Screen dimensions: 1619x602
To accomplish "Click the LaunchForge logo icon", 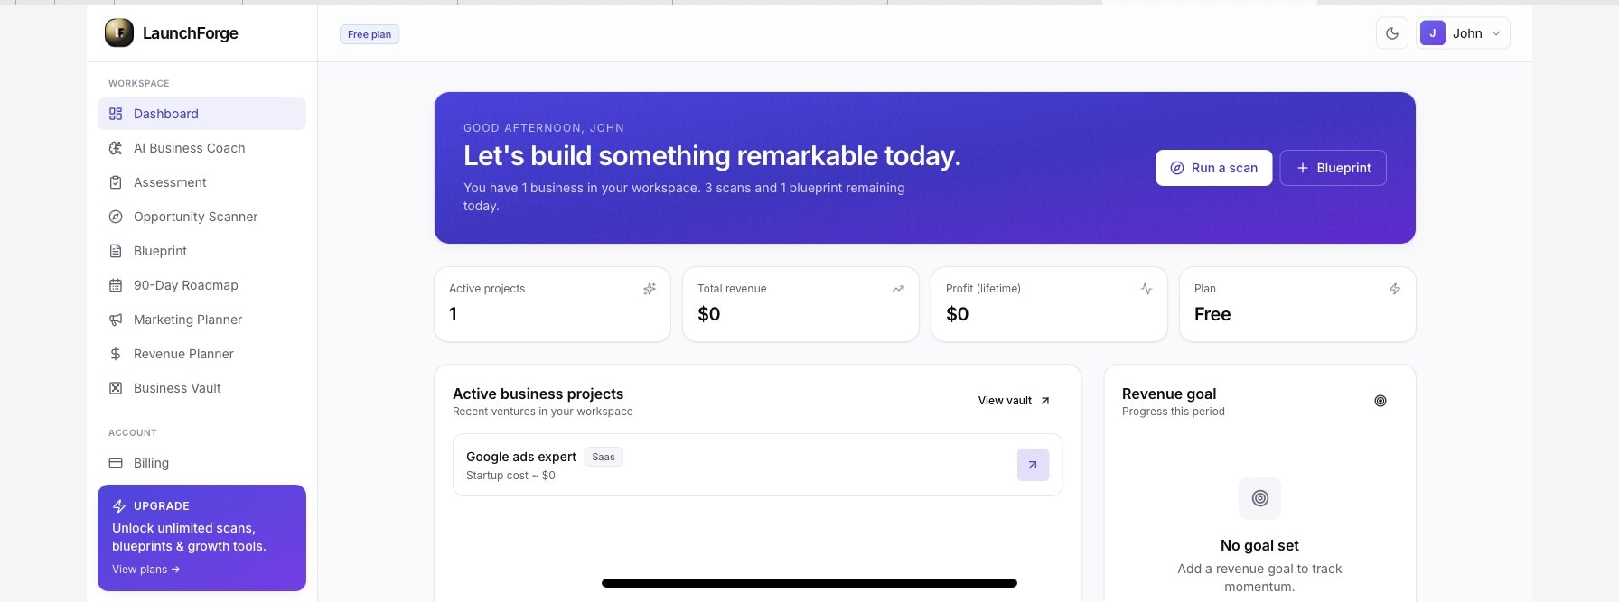I will coord(119,33).
